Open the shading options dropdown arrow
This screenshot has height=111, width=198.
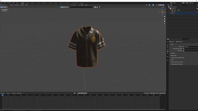(x=165, y=5)
